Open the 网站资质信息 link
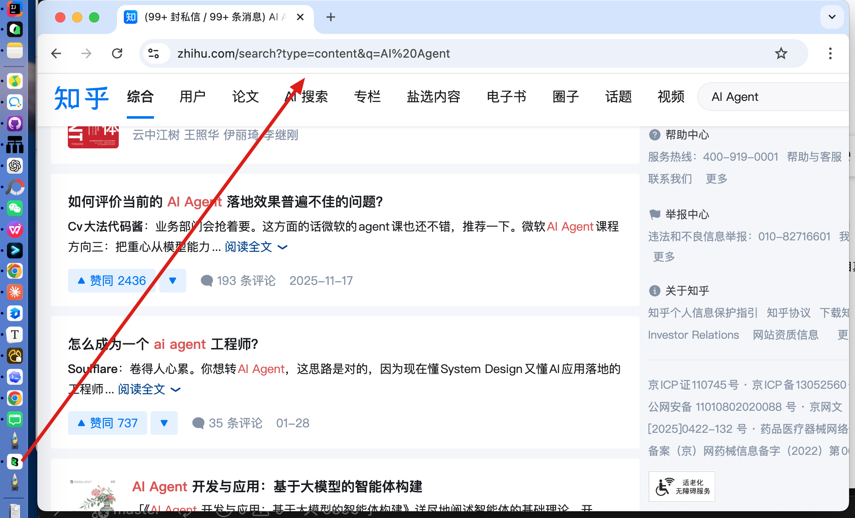Image resolution: width=855 pixels, height=518 pixels. pyautogui.click(x=785, y=335)
